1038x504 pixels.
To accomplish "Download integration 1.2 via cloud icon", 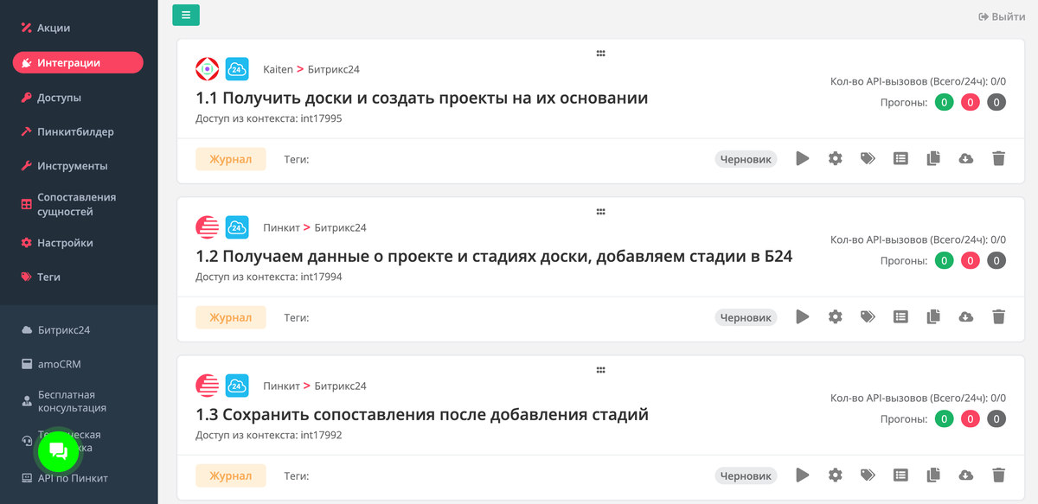I will pyautogui.click(x=965, y=316).
